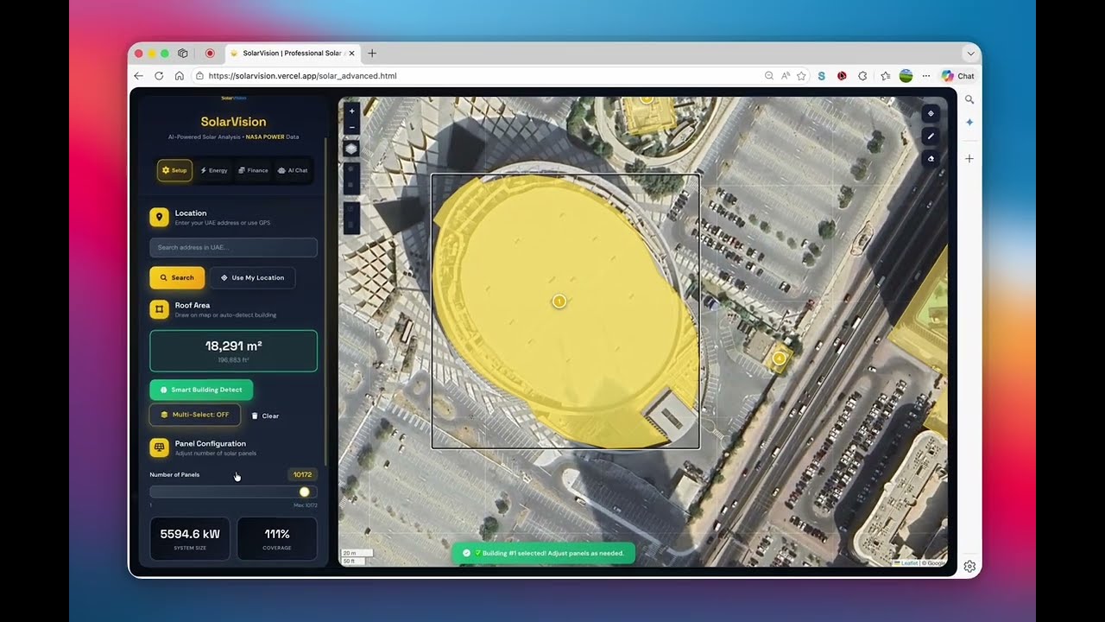This screenshot has width=1105, height=622.
Task: Open the map layers control
Action: pyautogui.click(x=351, y=149)
